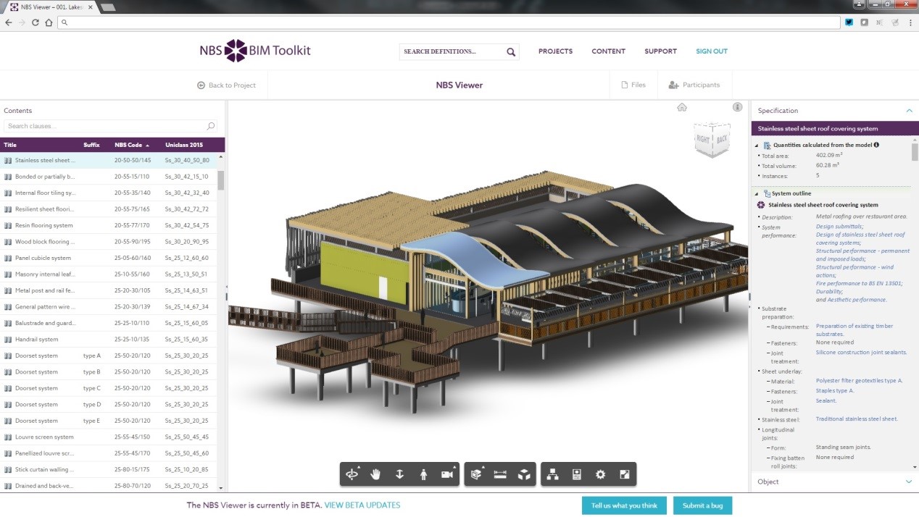The height and width of the screenshot is (517, 919).
Task: Select the Orbit navigation tool
Action: (353, 474)
